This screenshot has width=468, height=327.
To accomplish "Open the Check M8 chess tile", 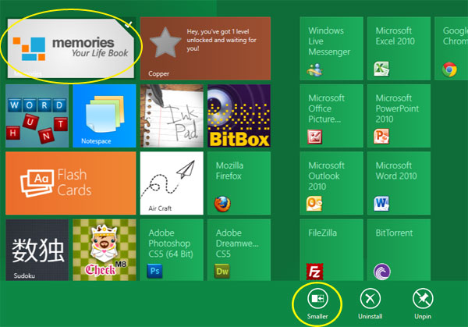I will tap(104, 250).
